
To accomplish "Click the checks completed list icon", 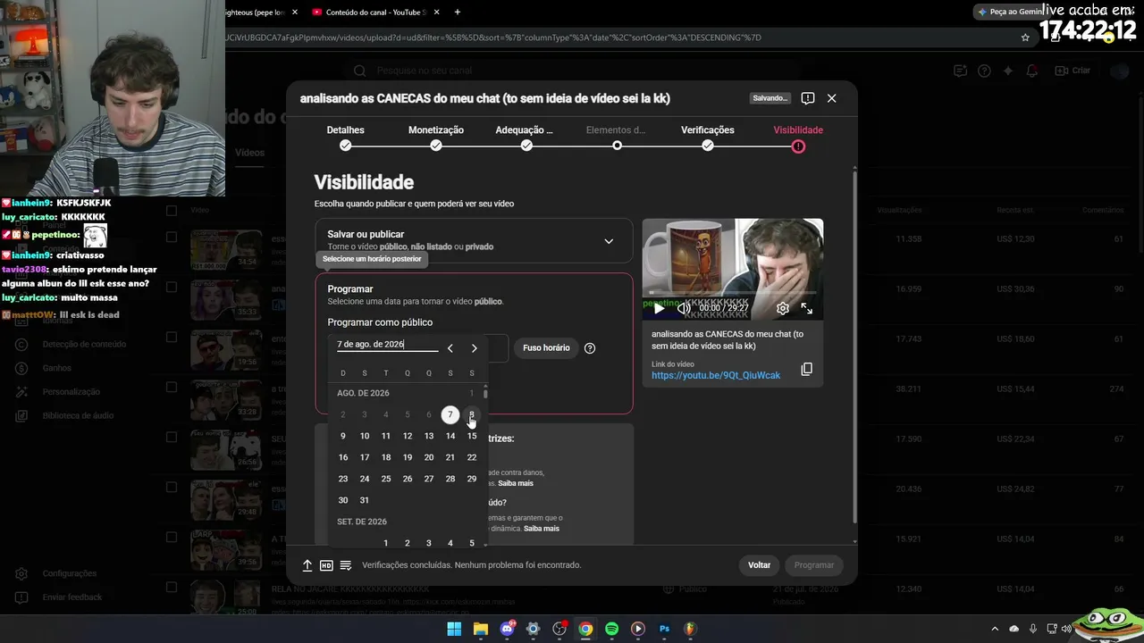I will [x=346, y=565].
